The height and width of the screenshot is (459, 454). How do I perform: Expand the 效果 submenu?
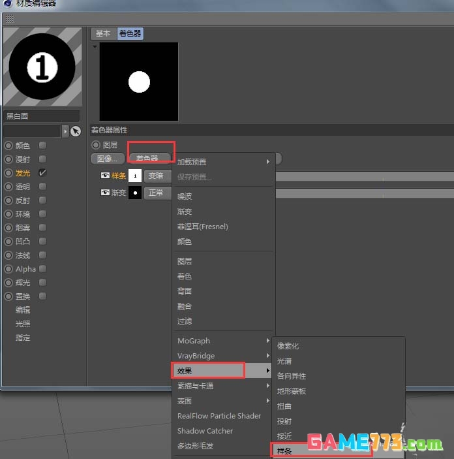(222, 371)
